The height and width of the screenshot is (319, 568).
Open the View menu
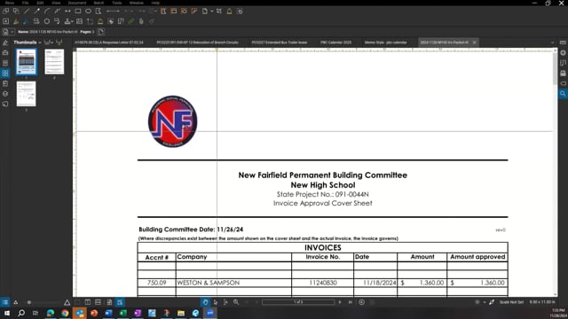click(x=56, y=3)
